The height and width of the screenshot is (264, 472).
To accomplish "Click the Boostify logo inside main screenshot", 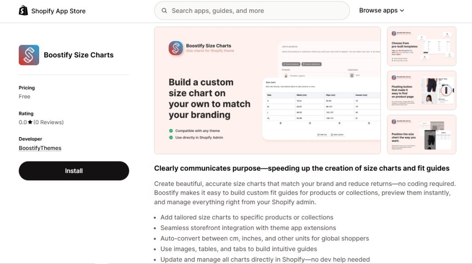I will (176, 48).
